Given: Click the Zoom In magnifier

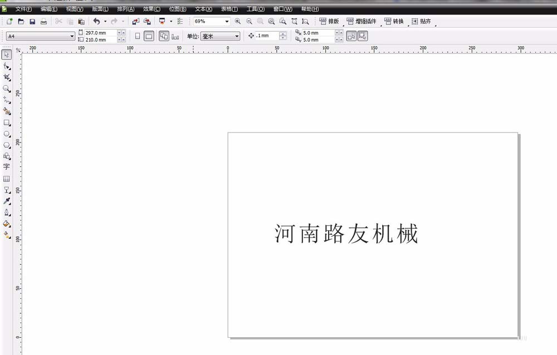Looking at the screenshot, I should [238, 21].
